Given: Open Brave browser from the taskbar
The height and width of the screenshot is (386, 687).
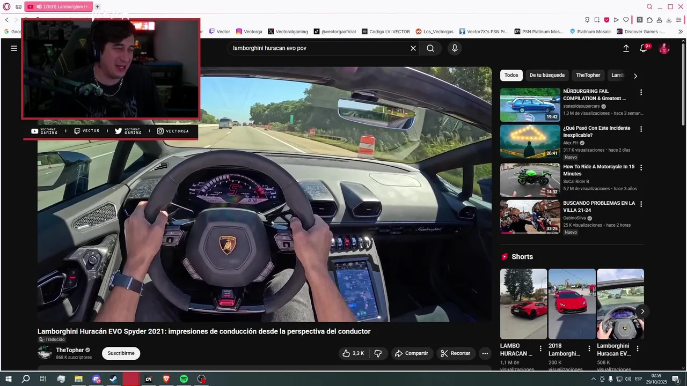Looking at the screenshot, I should [166, 379].
